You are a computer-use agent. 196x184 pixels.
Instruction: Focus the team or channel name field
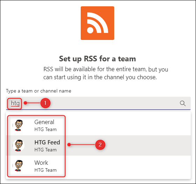(x=98, y=103)
